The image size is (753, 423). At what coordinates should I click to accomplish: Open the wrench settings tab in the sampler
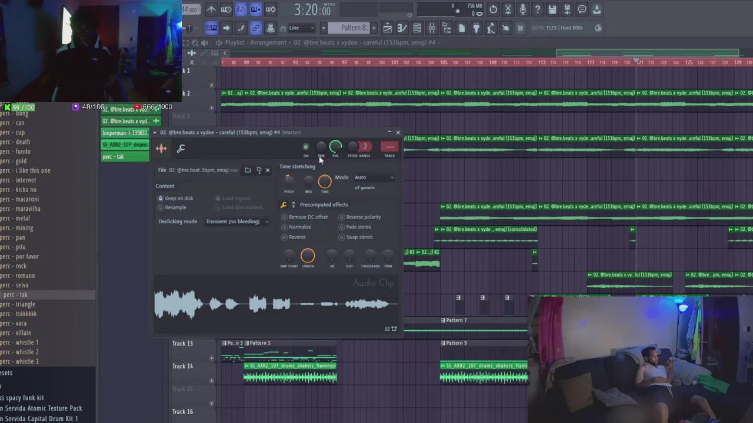tap(181, 149)
